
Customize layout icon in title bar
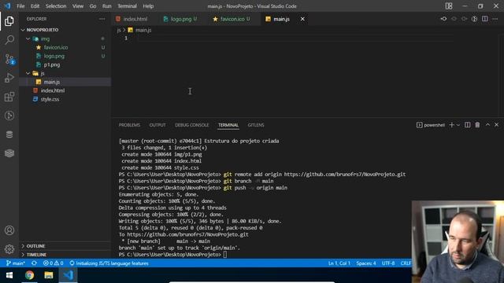[x=449, y=6]
